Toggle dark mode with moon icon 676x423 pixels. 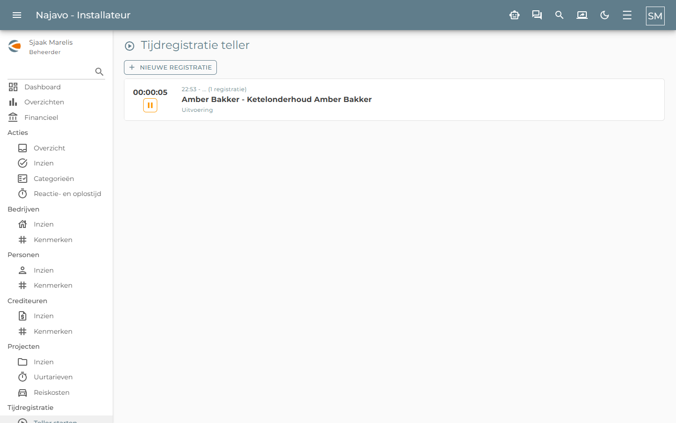(605, 15)
